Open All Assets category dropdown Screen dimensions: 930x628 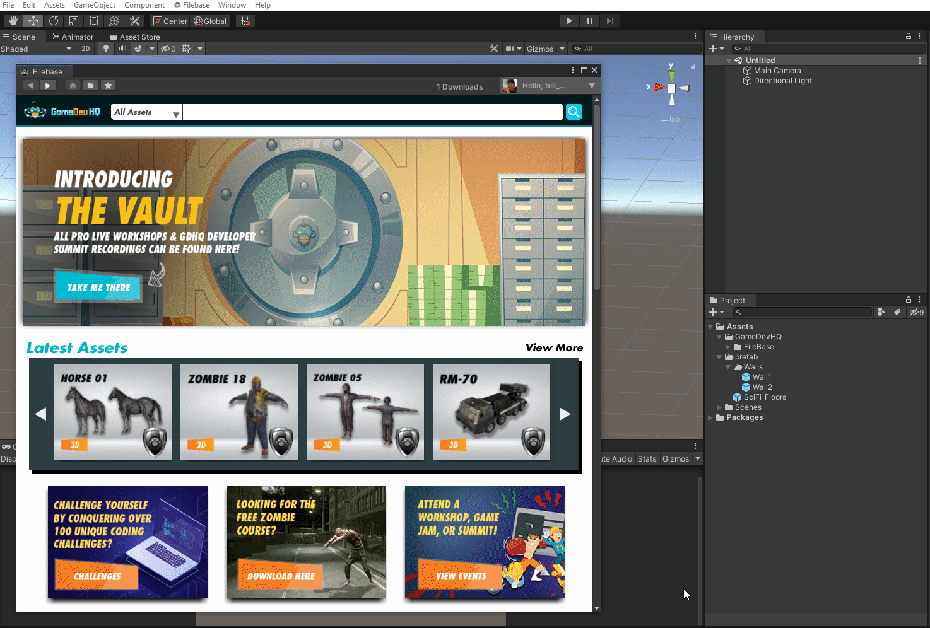(x=146, y=112)
